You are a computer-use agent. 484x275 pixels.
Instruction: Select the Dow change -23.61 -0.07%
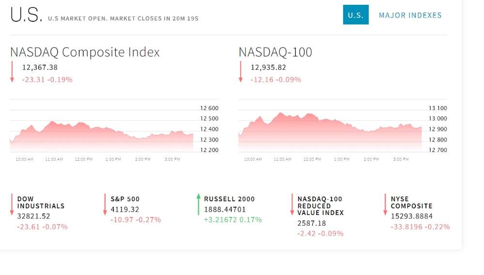[42, 227]
